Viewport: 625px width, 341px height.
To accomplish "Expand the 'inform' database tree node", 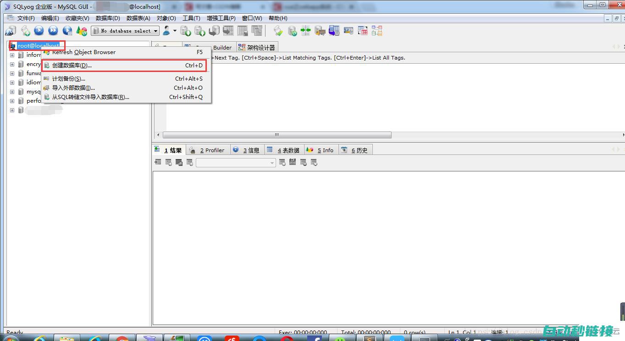I will coord(12,55).
